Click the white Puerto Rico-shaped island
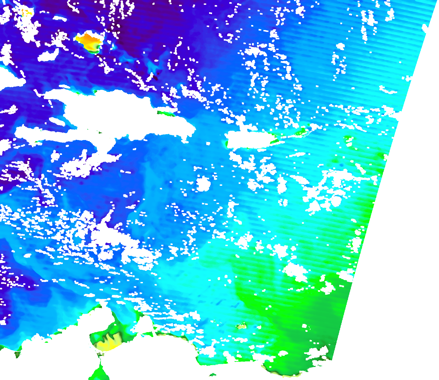 pos(249,140)
